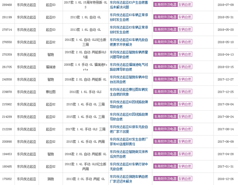The width and height of the screenshot is (238, 185).
Task: Click 起亚K3 model in row 289468
Action: 51,5
